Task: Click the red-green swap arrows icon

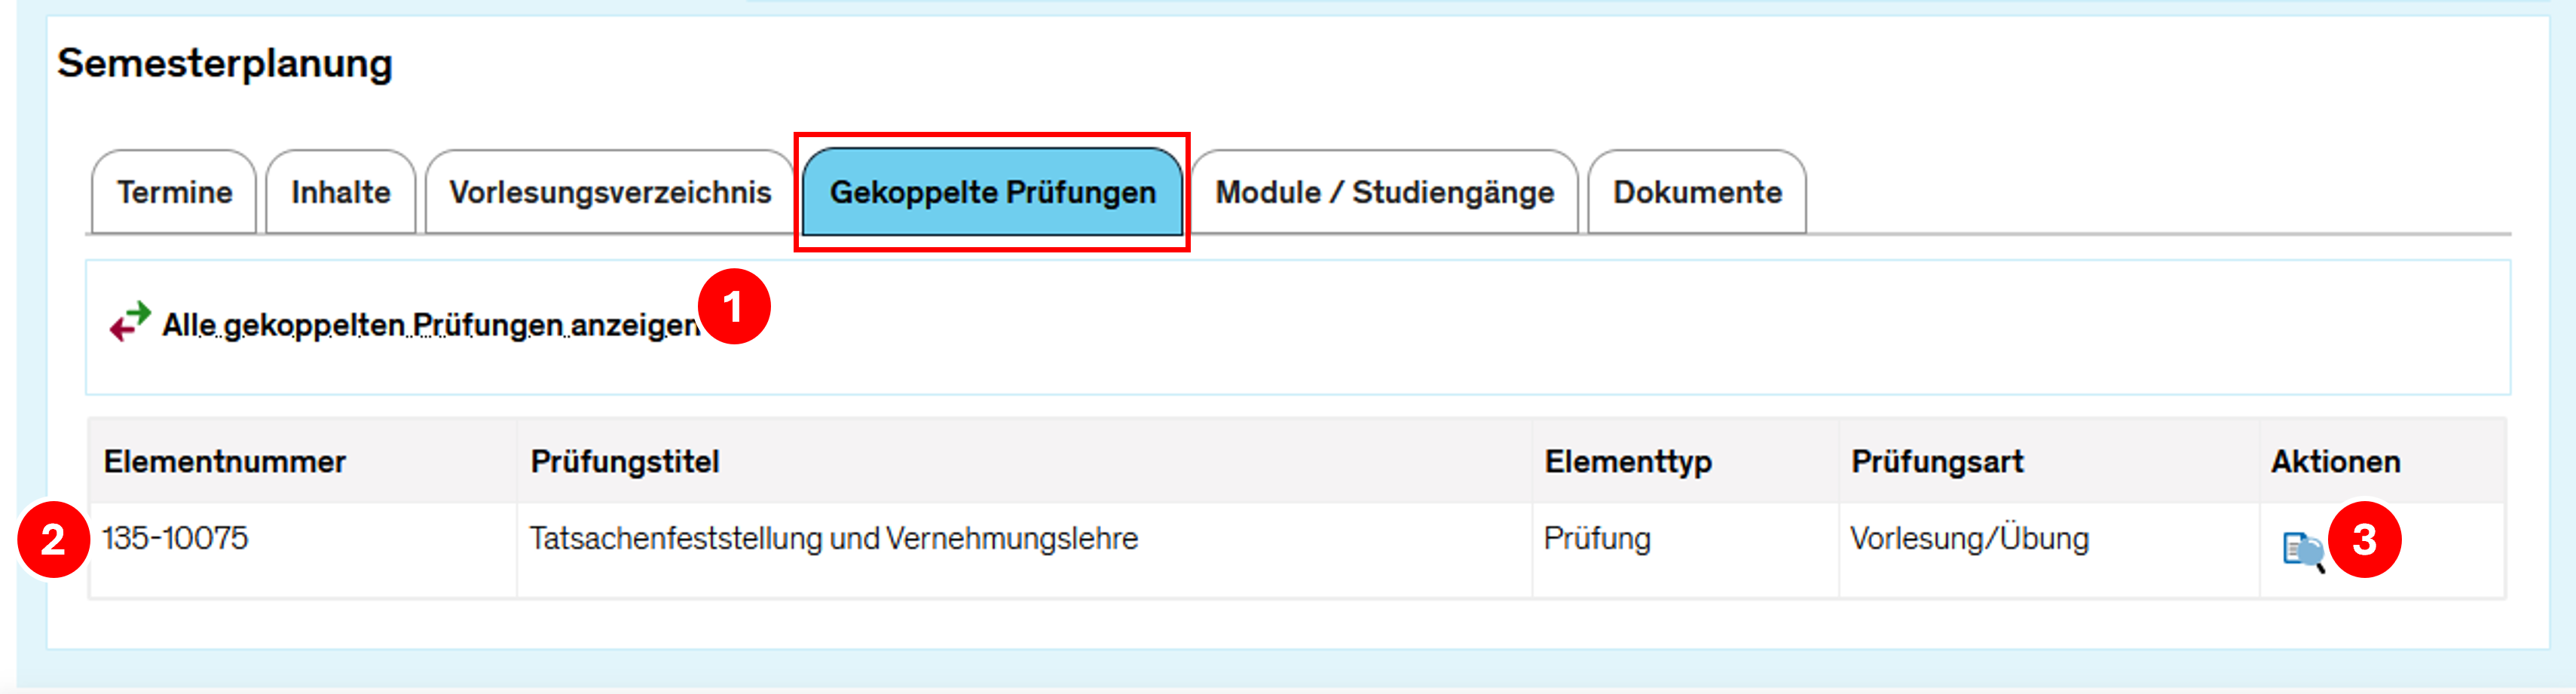Action: 130,322
